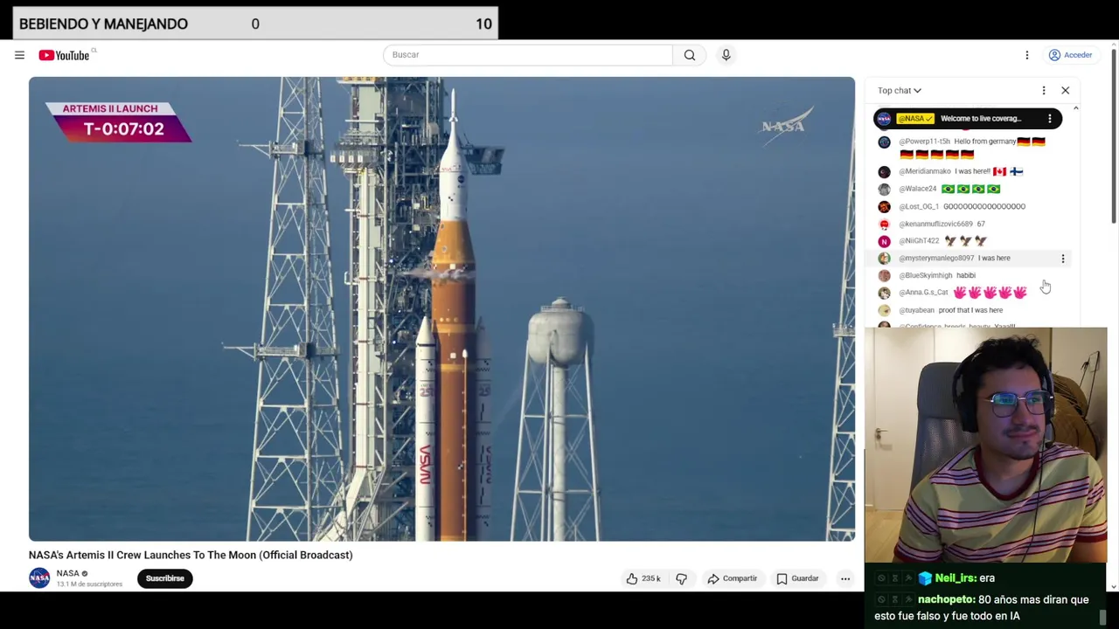
Task: Go to the YouTube home logo
Action: (x=64, y=55)
